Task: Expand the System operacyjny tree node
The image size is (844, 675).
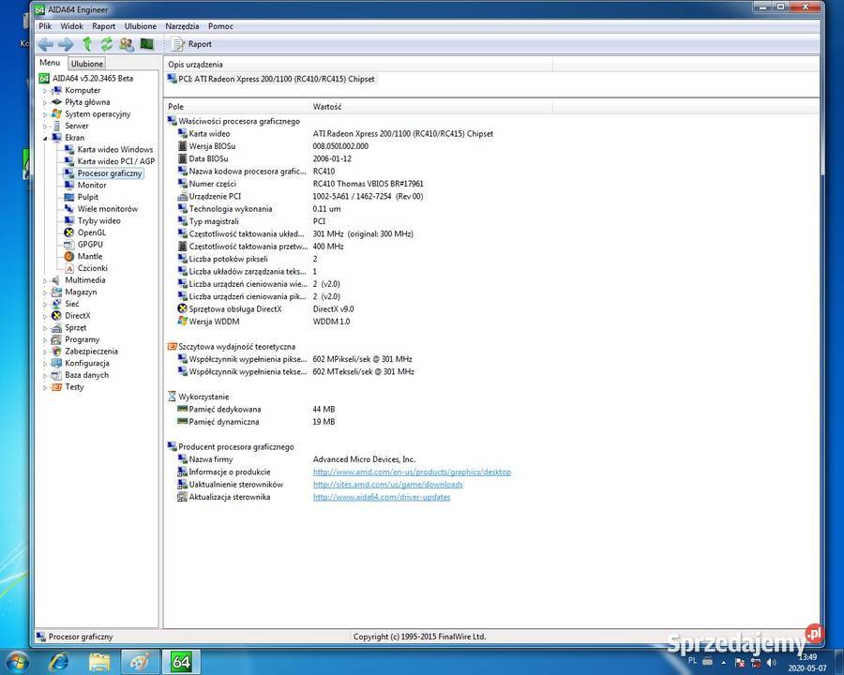Action: [45, 114]
